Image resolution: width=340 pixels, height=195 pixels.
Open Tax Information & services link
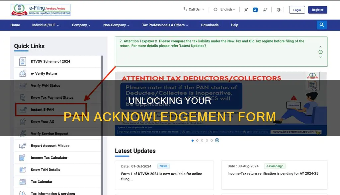[53, 193]
